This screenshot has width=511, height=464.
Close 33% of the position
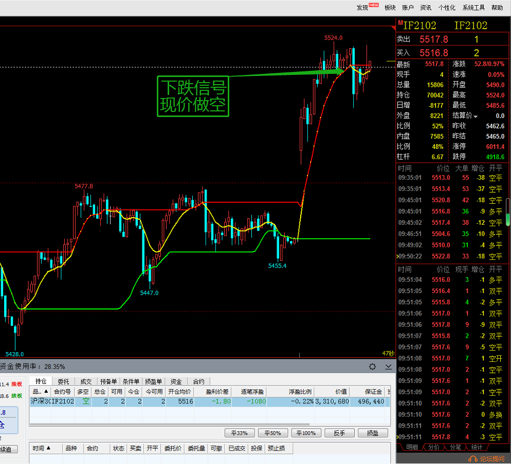pos(240,433)
